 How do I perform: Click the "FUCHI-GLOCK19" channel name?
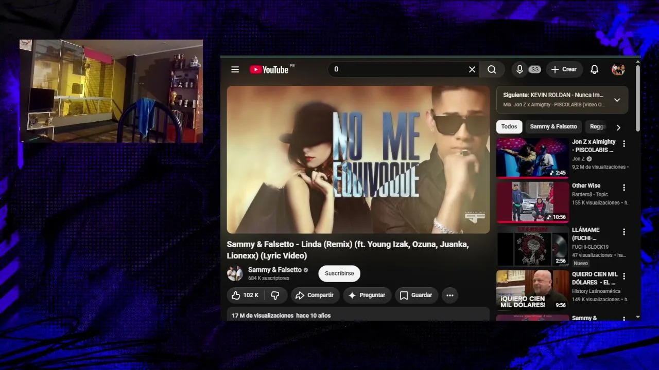(x=590, y=247)
